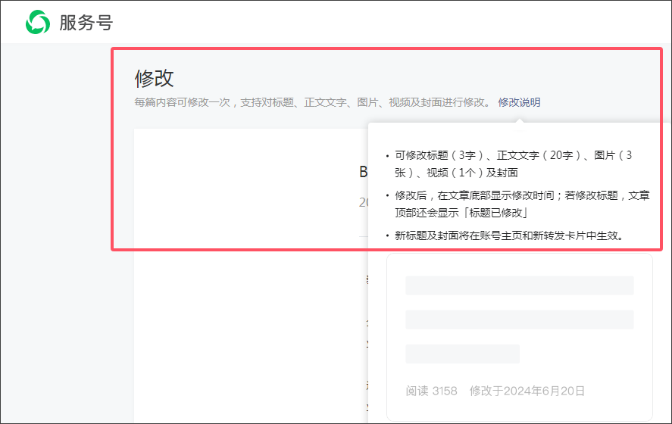The width and height of the screenshot is (672, 424).
Task: Open the 修改说明 link
Action: tap(519, 102)
